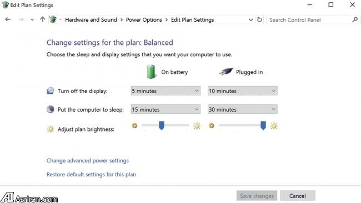Viewport: 361px width, 203px height.
Task: Refresh the Control Panel address bar
Action: click(259, 20)
